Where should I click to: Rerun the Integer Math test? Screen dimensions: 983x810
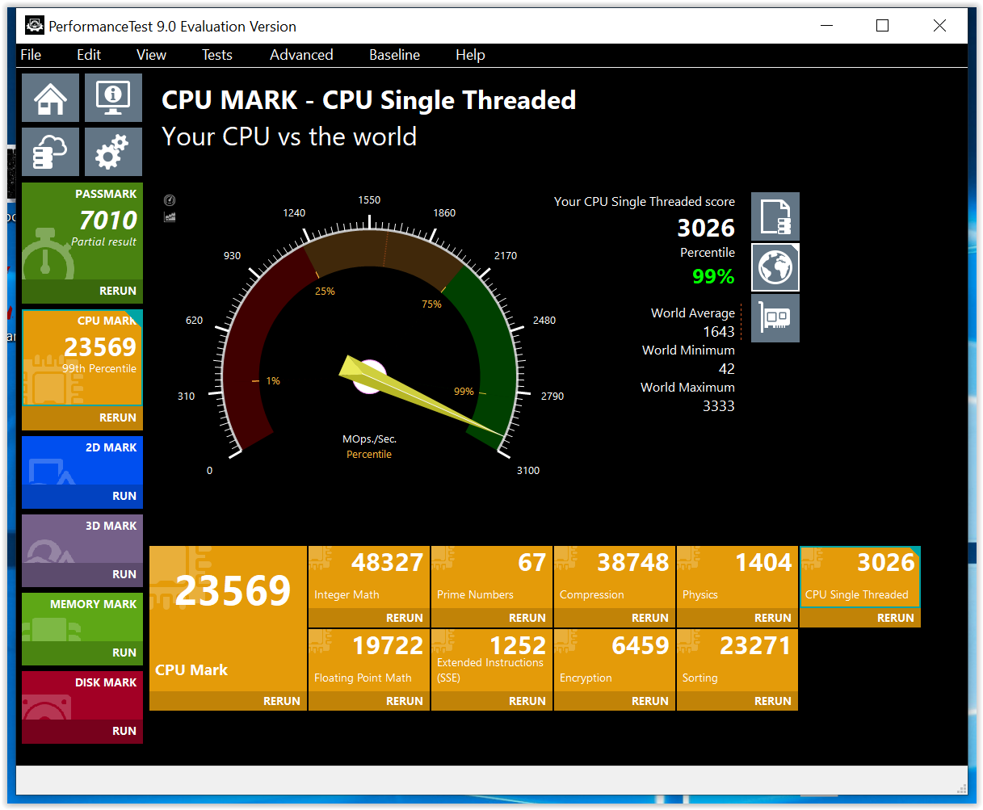point(369,618)
